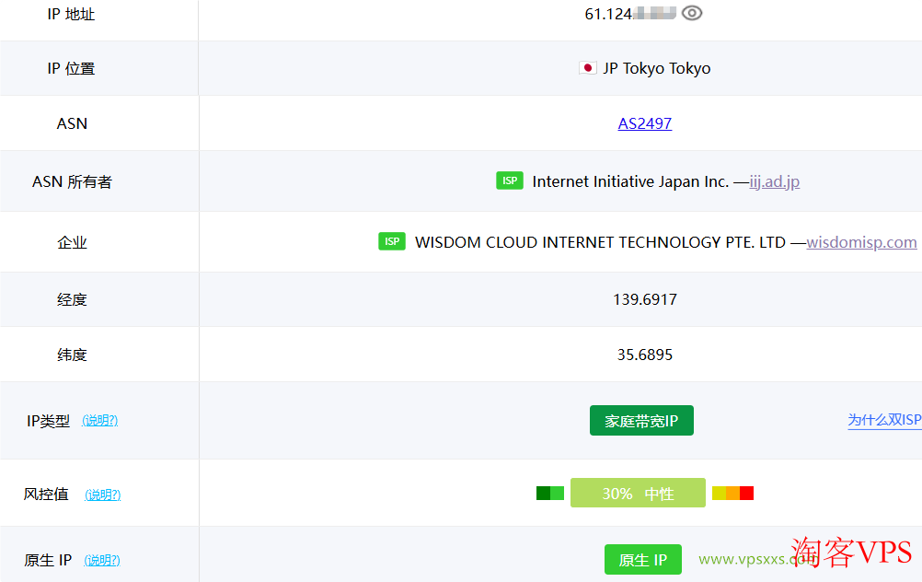922x582 pixels.
Task: Open the 说明 link next to IP类型
Action: [100, 420]
